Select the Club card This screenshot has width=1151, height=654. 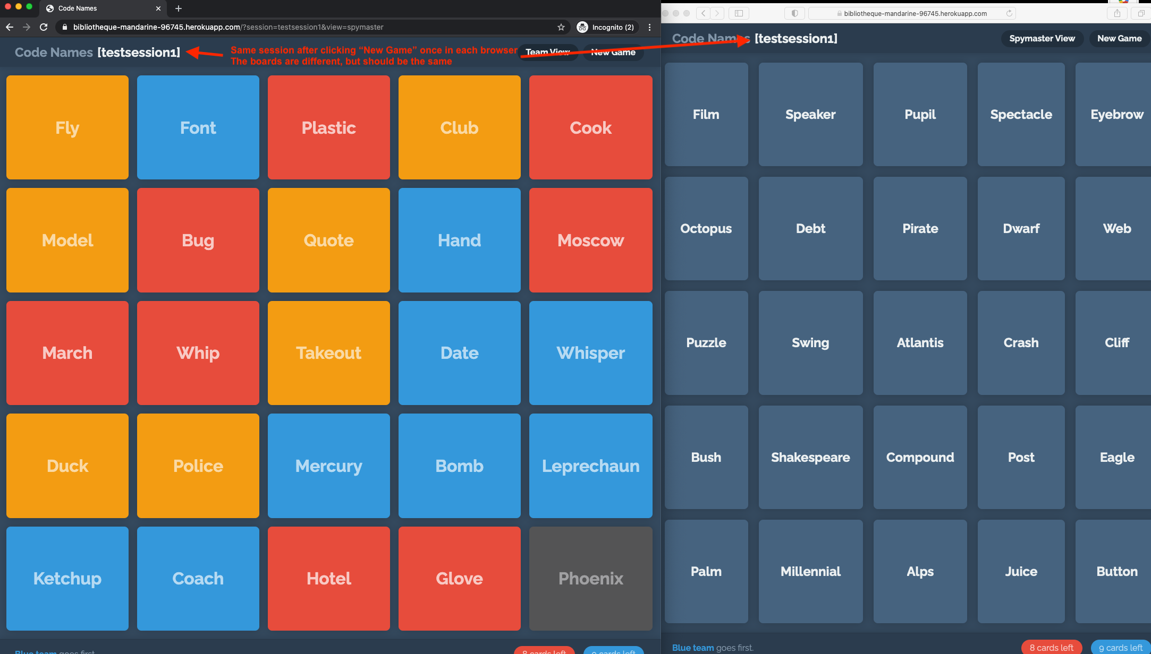pyautogui.click(x=460, y=127)
